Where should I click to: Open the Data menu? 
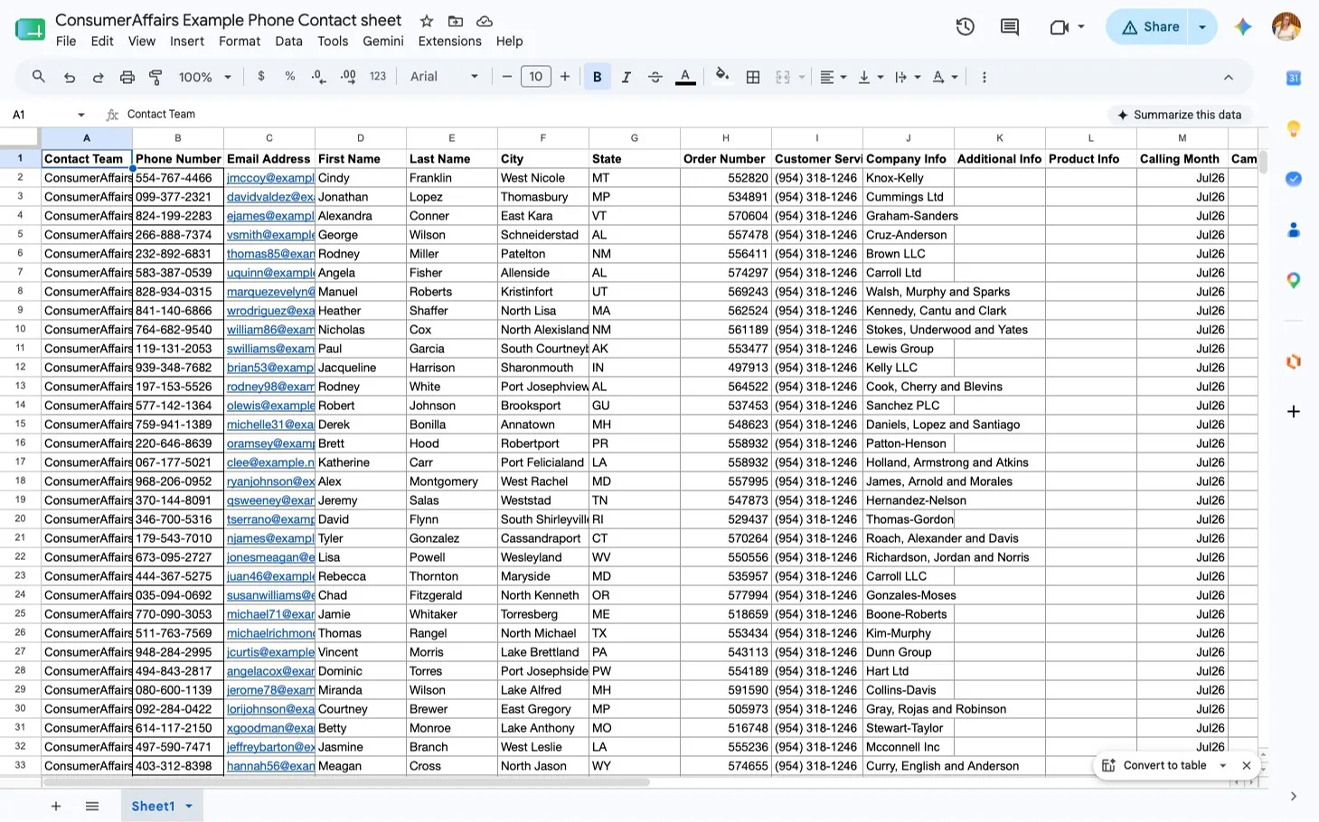(x=289, y=41)
